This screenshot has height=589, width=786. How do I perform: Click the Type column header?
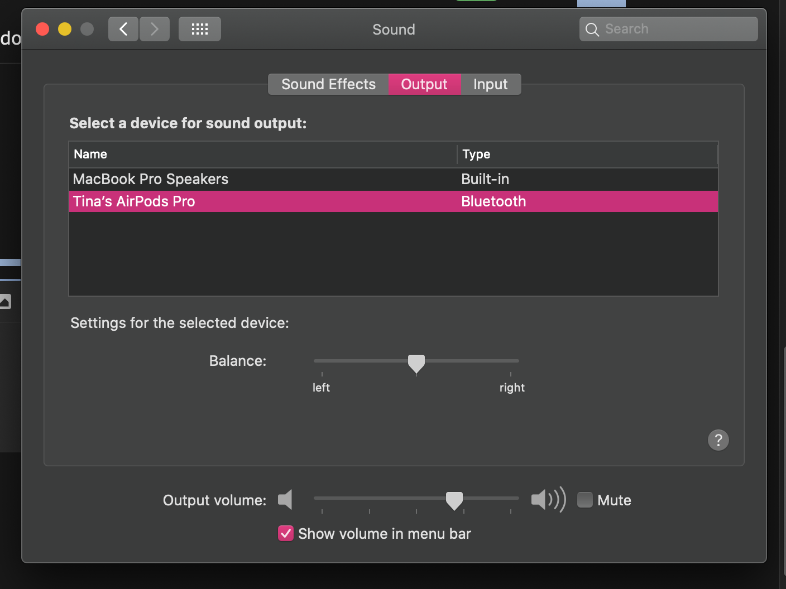tap(587, 154)
